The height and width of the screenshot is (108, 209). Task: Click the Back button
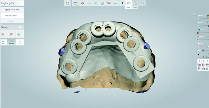pyautogui.click(x=3, y=42)
